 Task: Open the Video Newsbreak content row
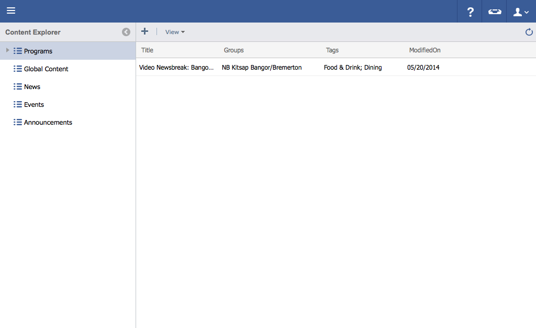pos(176,68)
